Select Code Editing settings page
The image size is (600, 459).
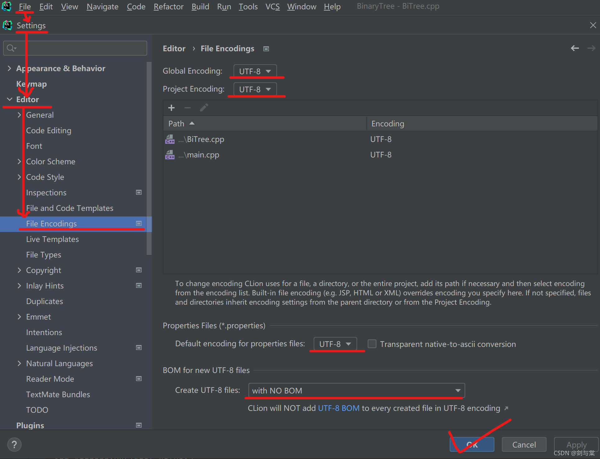(49, 130)
